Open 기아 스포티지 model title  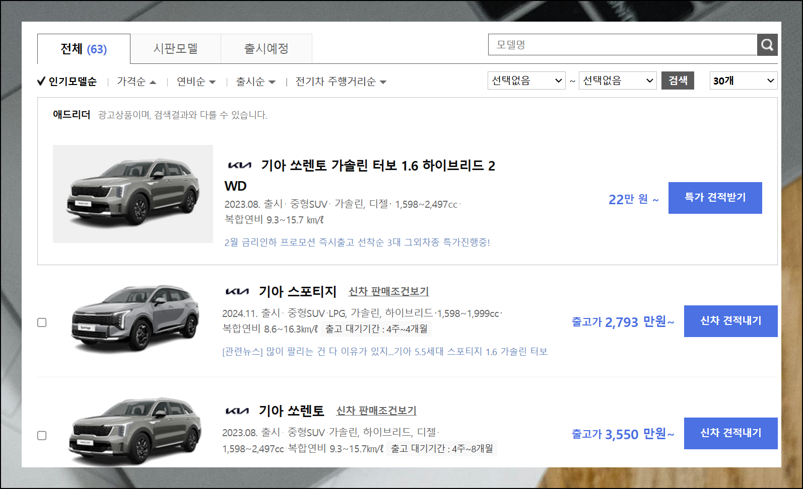click(x=297, y=291)
